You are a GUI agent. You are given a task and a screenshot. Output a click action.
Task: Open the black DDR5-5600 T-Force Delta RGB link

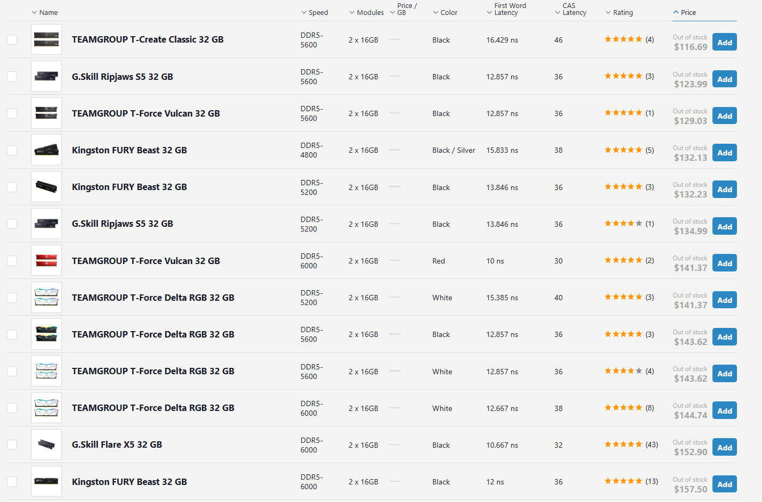(x=153, y=334)
